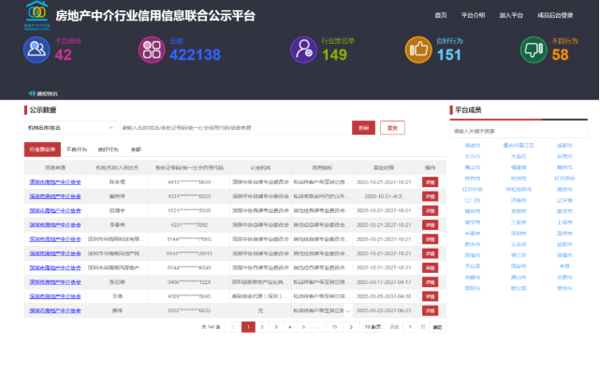Open source link in the last table row

pyautogui.click(x=55, y=310)
